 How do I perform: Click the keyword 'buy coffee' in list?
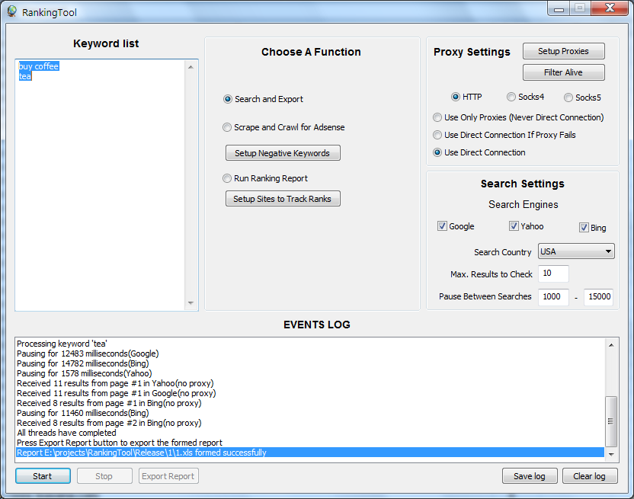(39, 66)
